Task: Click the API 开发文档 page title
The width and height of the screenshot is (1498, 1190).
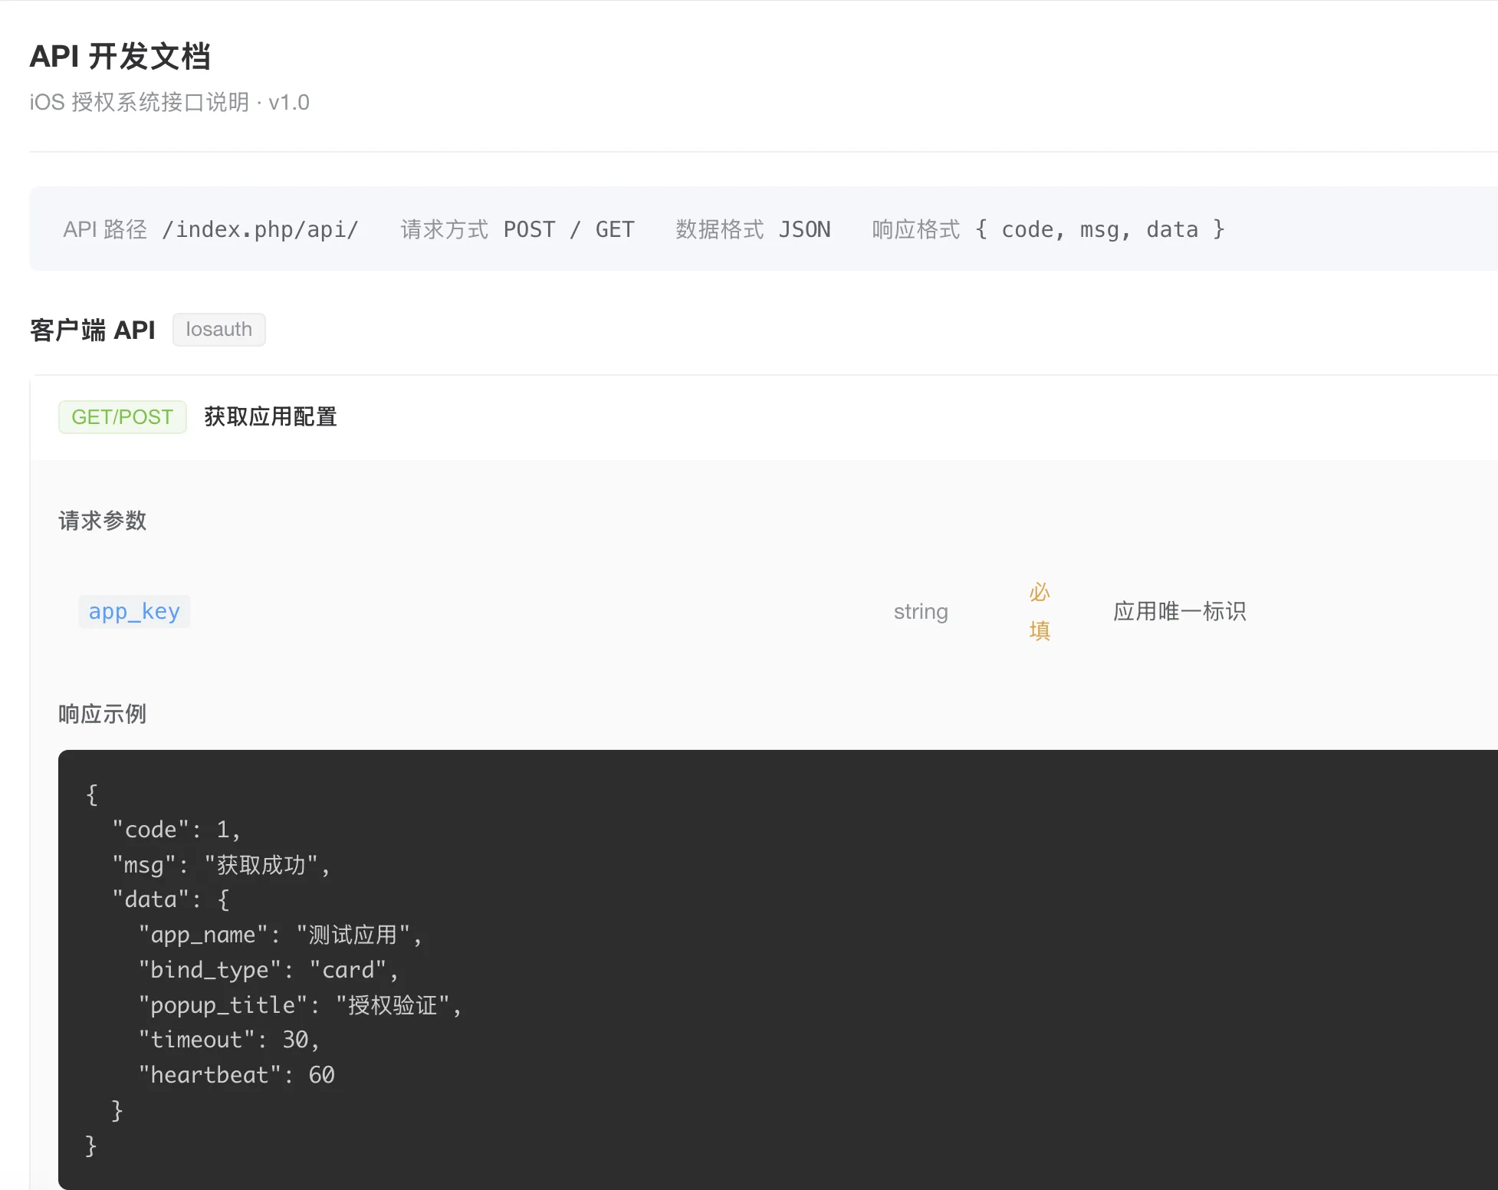Action: coord(120,55)
